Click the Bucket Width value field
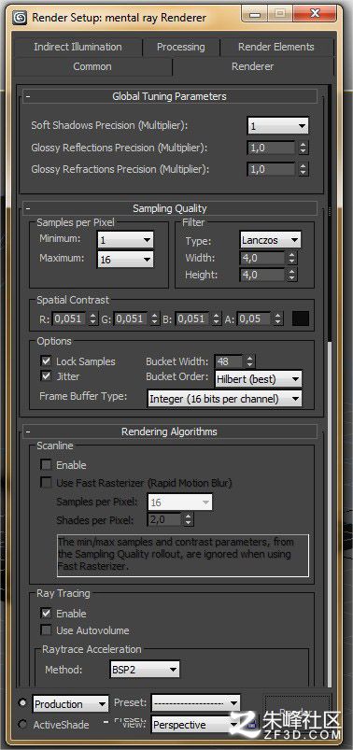This screenshot has height=750, width=353. [x=229, y=361]
